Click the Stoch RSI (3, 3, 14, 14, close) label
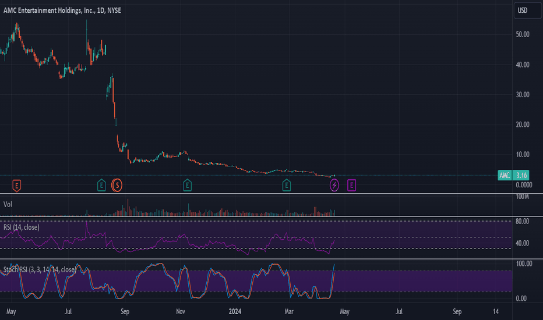 (x=40, y=269)
